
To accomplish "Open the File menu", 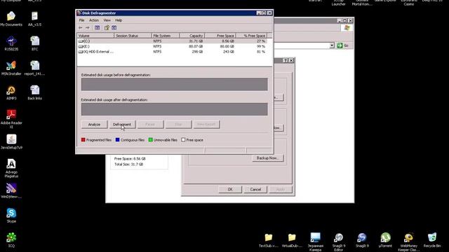I will click(x=81, y=20).
